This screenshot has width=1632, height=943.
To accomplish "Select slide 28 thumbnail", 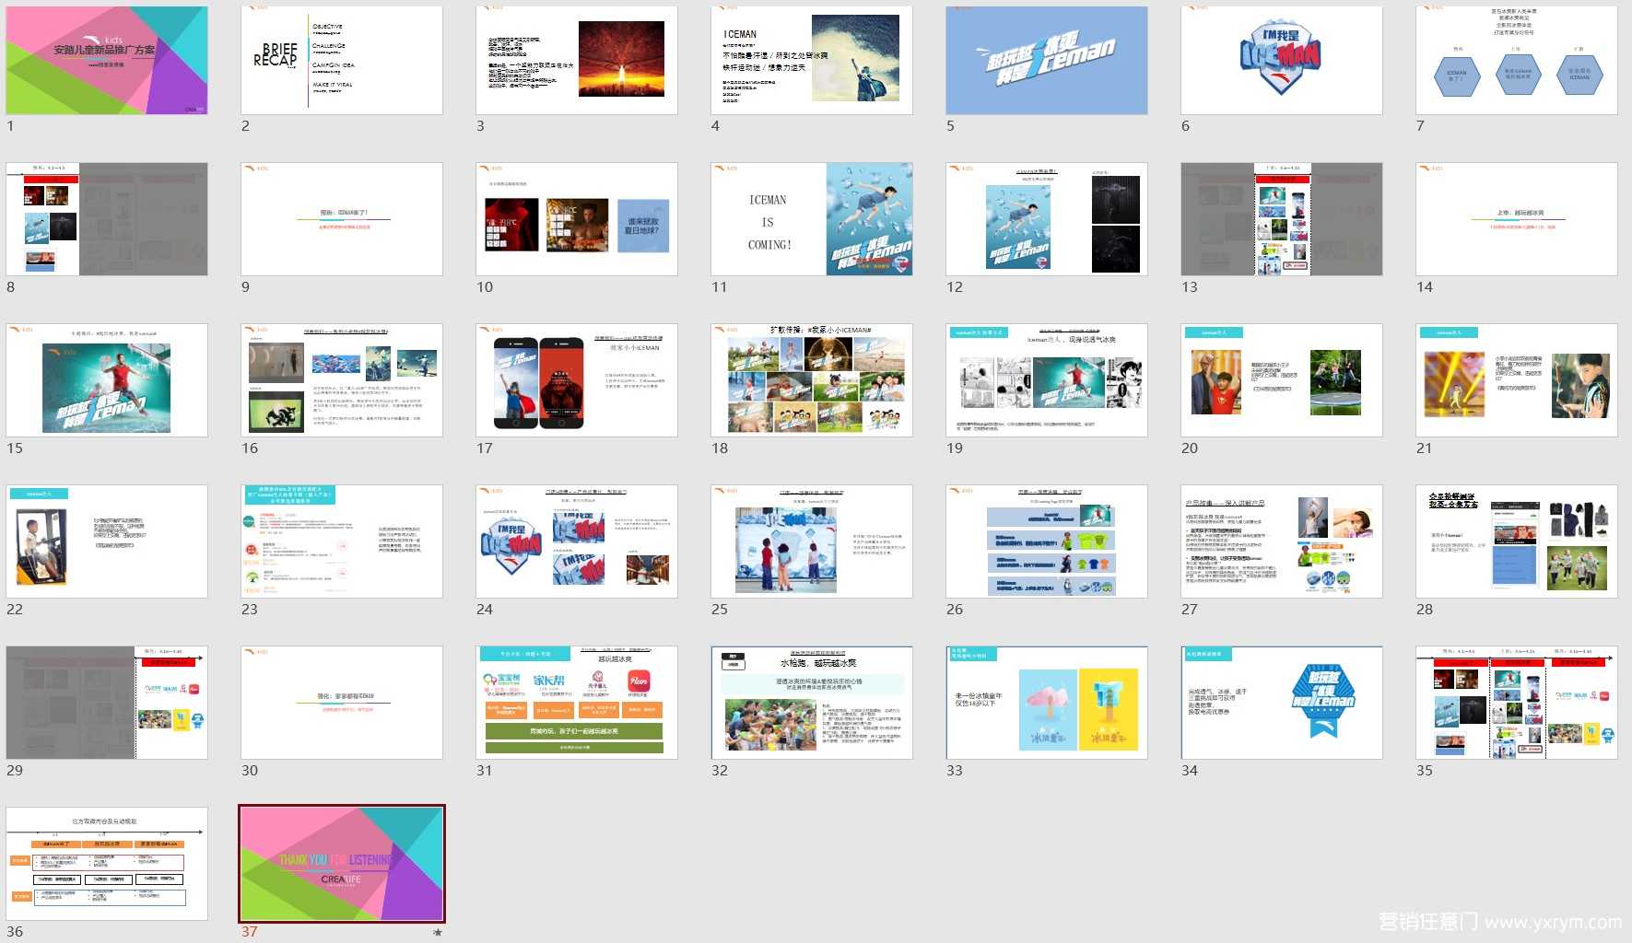I will point(1517,541).
